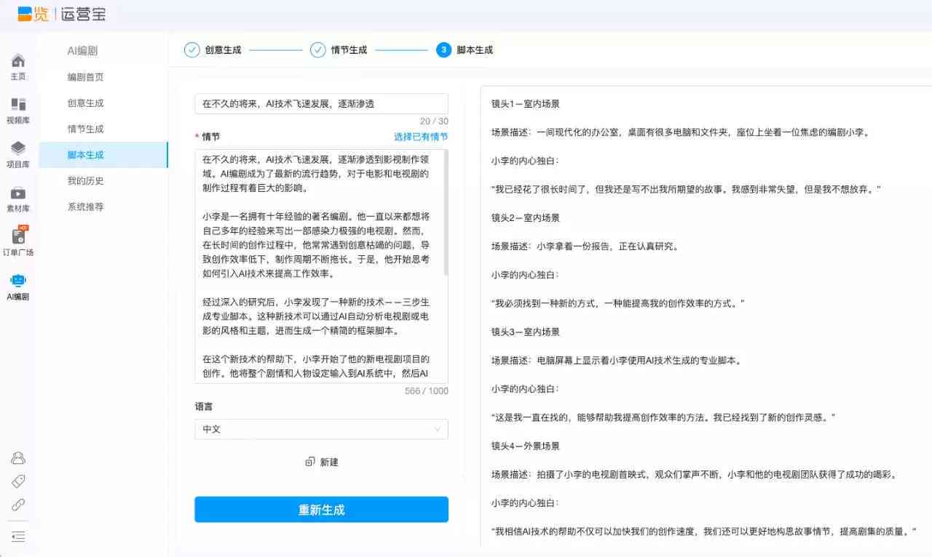The image size is (932, 557).
Task: Open the 主页 home icon in sidebar
Action: coord(18,60)
